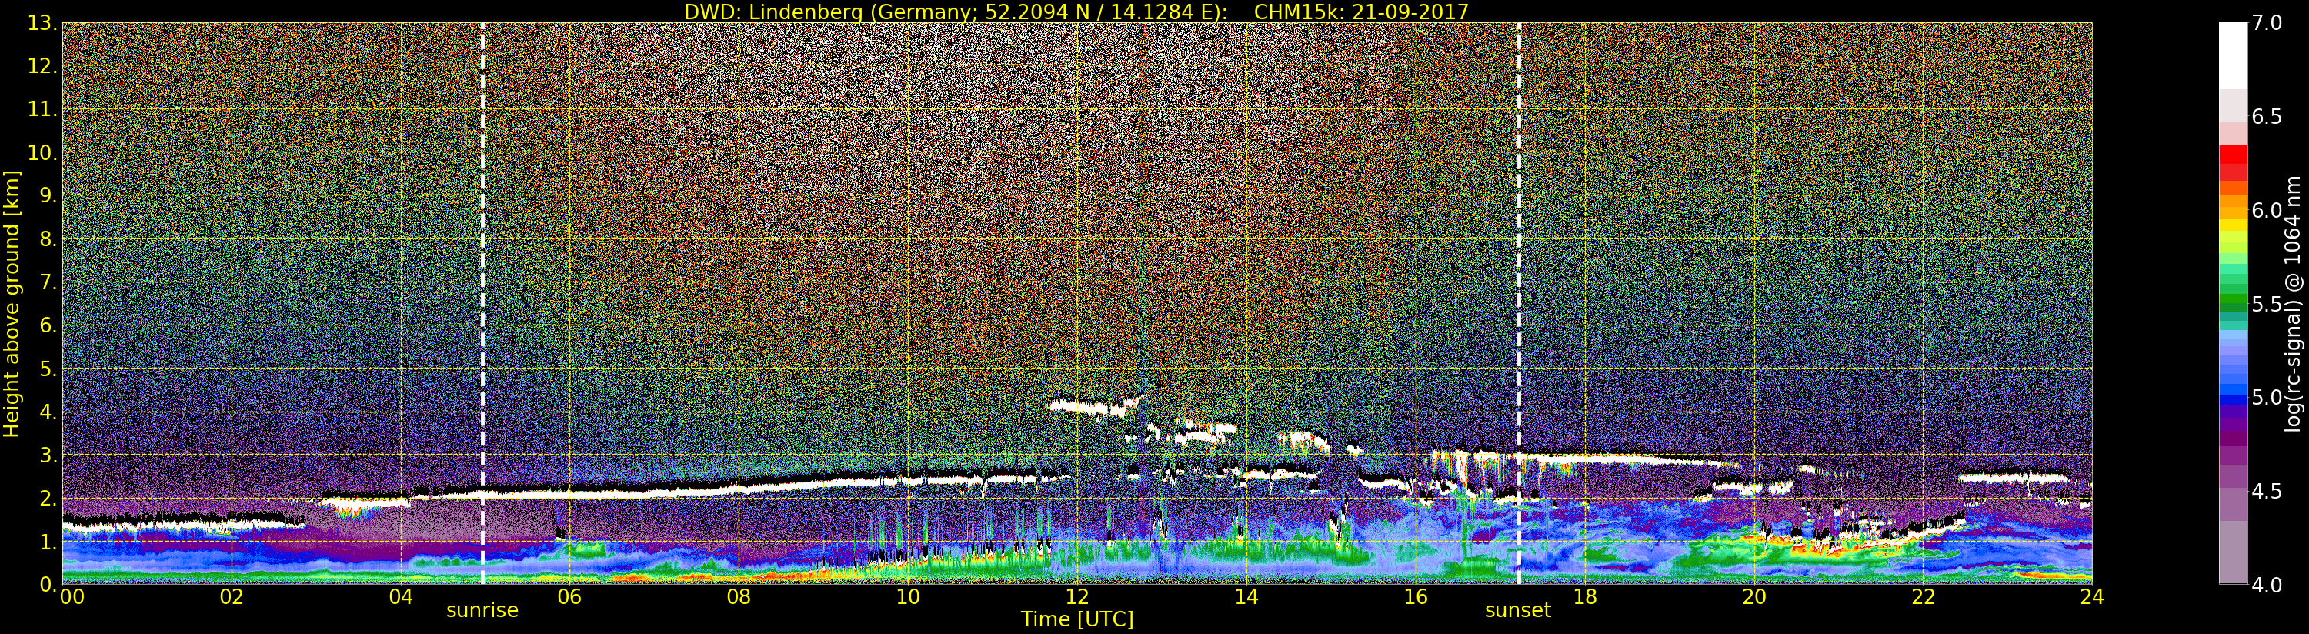Click the '13.' height axis tick label
Viewport: 2309px width, 634px height.
[42, 23]
